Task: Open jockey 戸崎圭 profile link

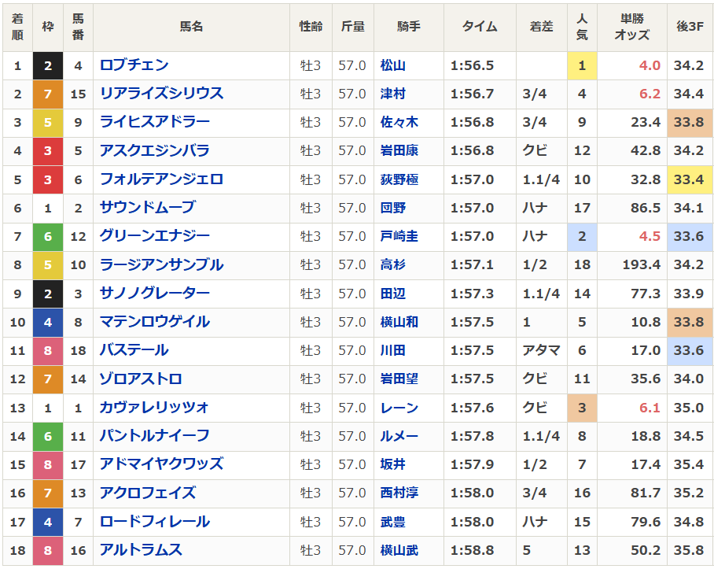Action: pos(399,236)
